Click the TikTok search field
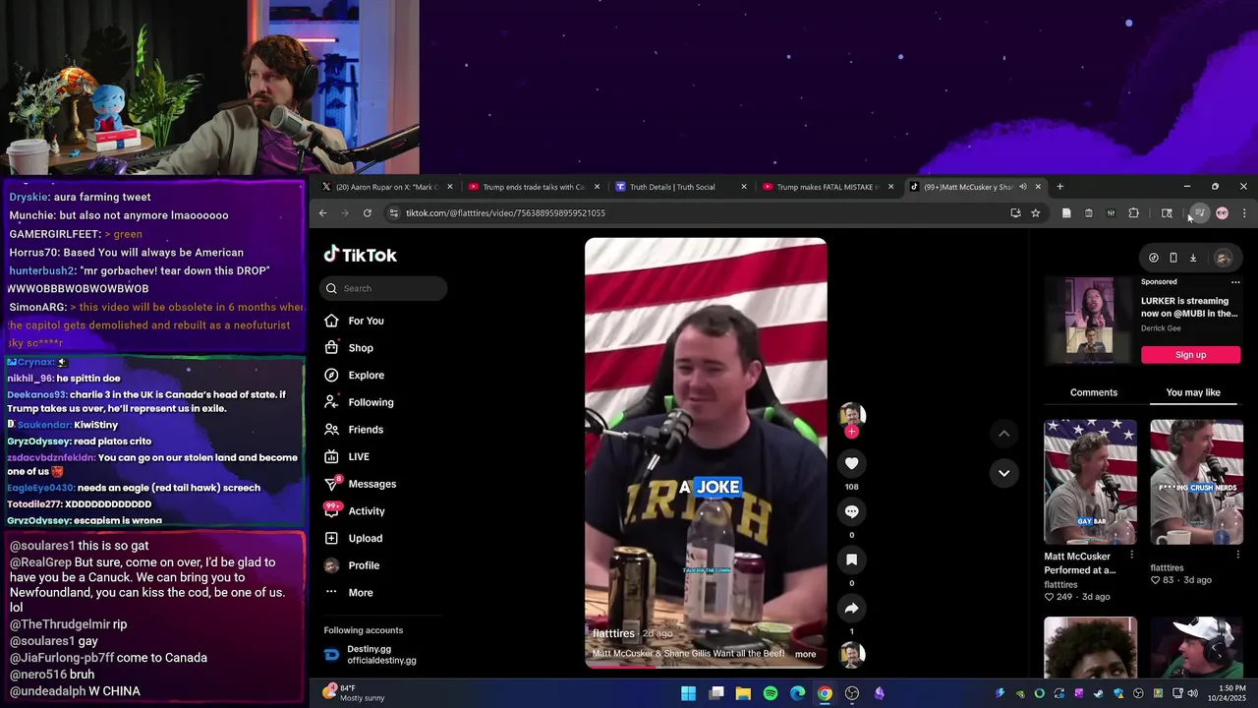 point(383,288)
